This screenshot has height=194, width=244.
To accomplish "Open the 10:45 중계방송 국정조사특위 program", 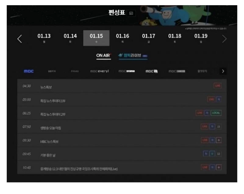I will [x=79, y=169].
